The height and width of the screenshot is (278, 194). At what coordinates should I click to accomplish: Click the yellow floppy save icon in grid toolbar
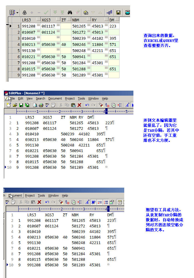118,13
